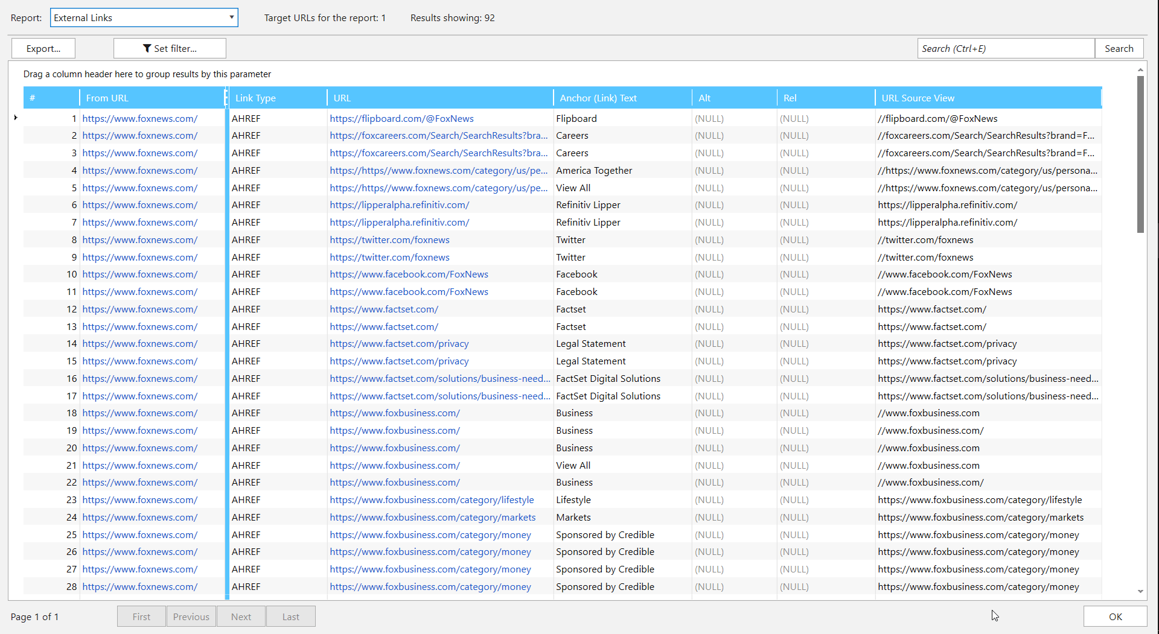Select 'View All' anchor text in row 5
Screen dimensions: 1159x634
coord(622,188)
